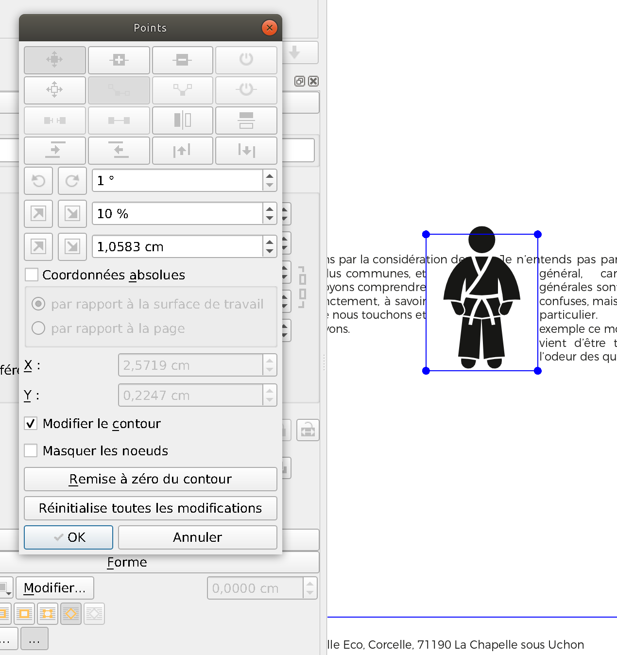This screenshot has height=655, width=617.
Task: Increase the rotation angle spinner
Action: [x=270, y=176]
